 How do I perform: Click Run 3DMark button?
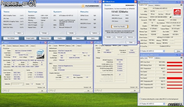(x=11, y=38)
